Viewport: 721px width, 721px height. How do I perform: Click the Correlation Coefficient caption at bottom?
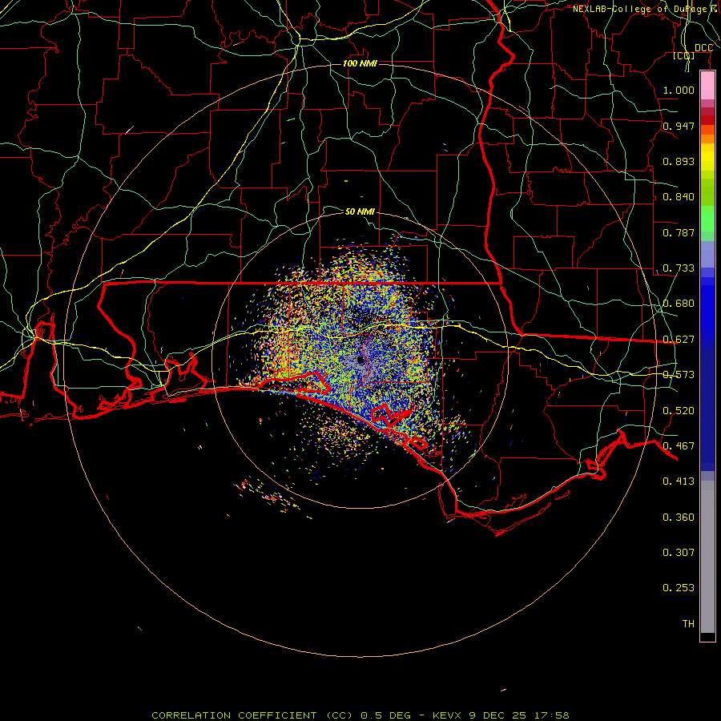pyautogui.click(x=360, y=715)
